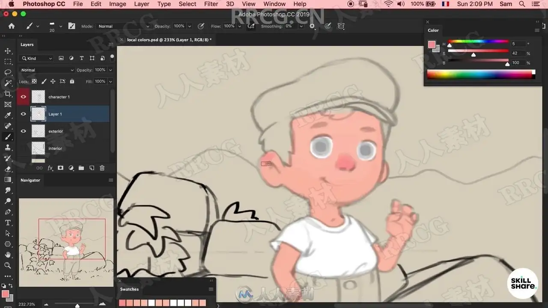Toggle pressure for opacity in options bar
Image resolution: width=548 pixels, height=308 pixels.
coord(201,26)
